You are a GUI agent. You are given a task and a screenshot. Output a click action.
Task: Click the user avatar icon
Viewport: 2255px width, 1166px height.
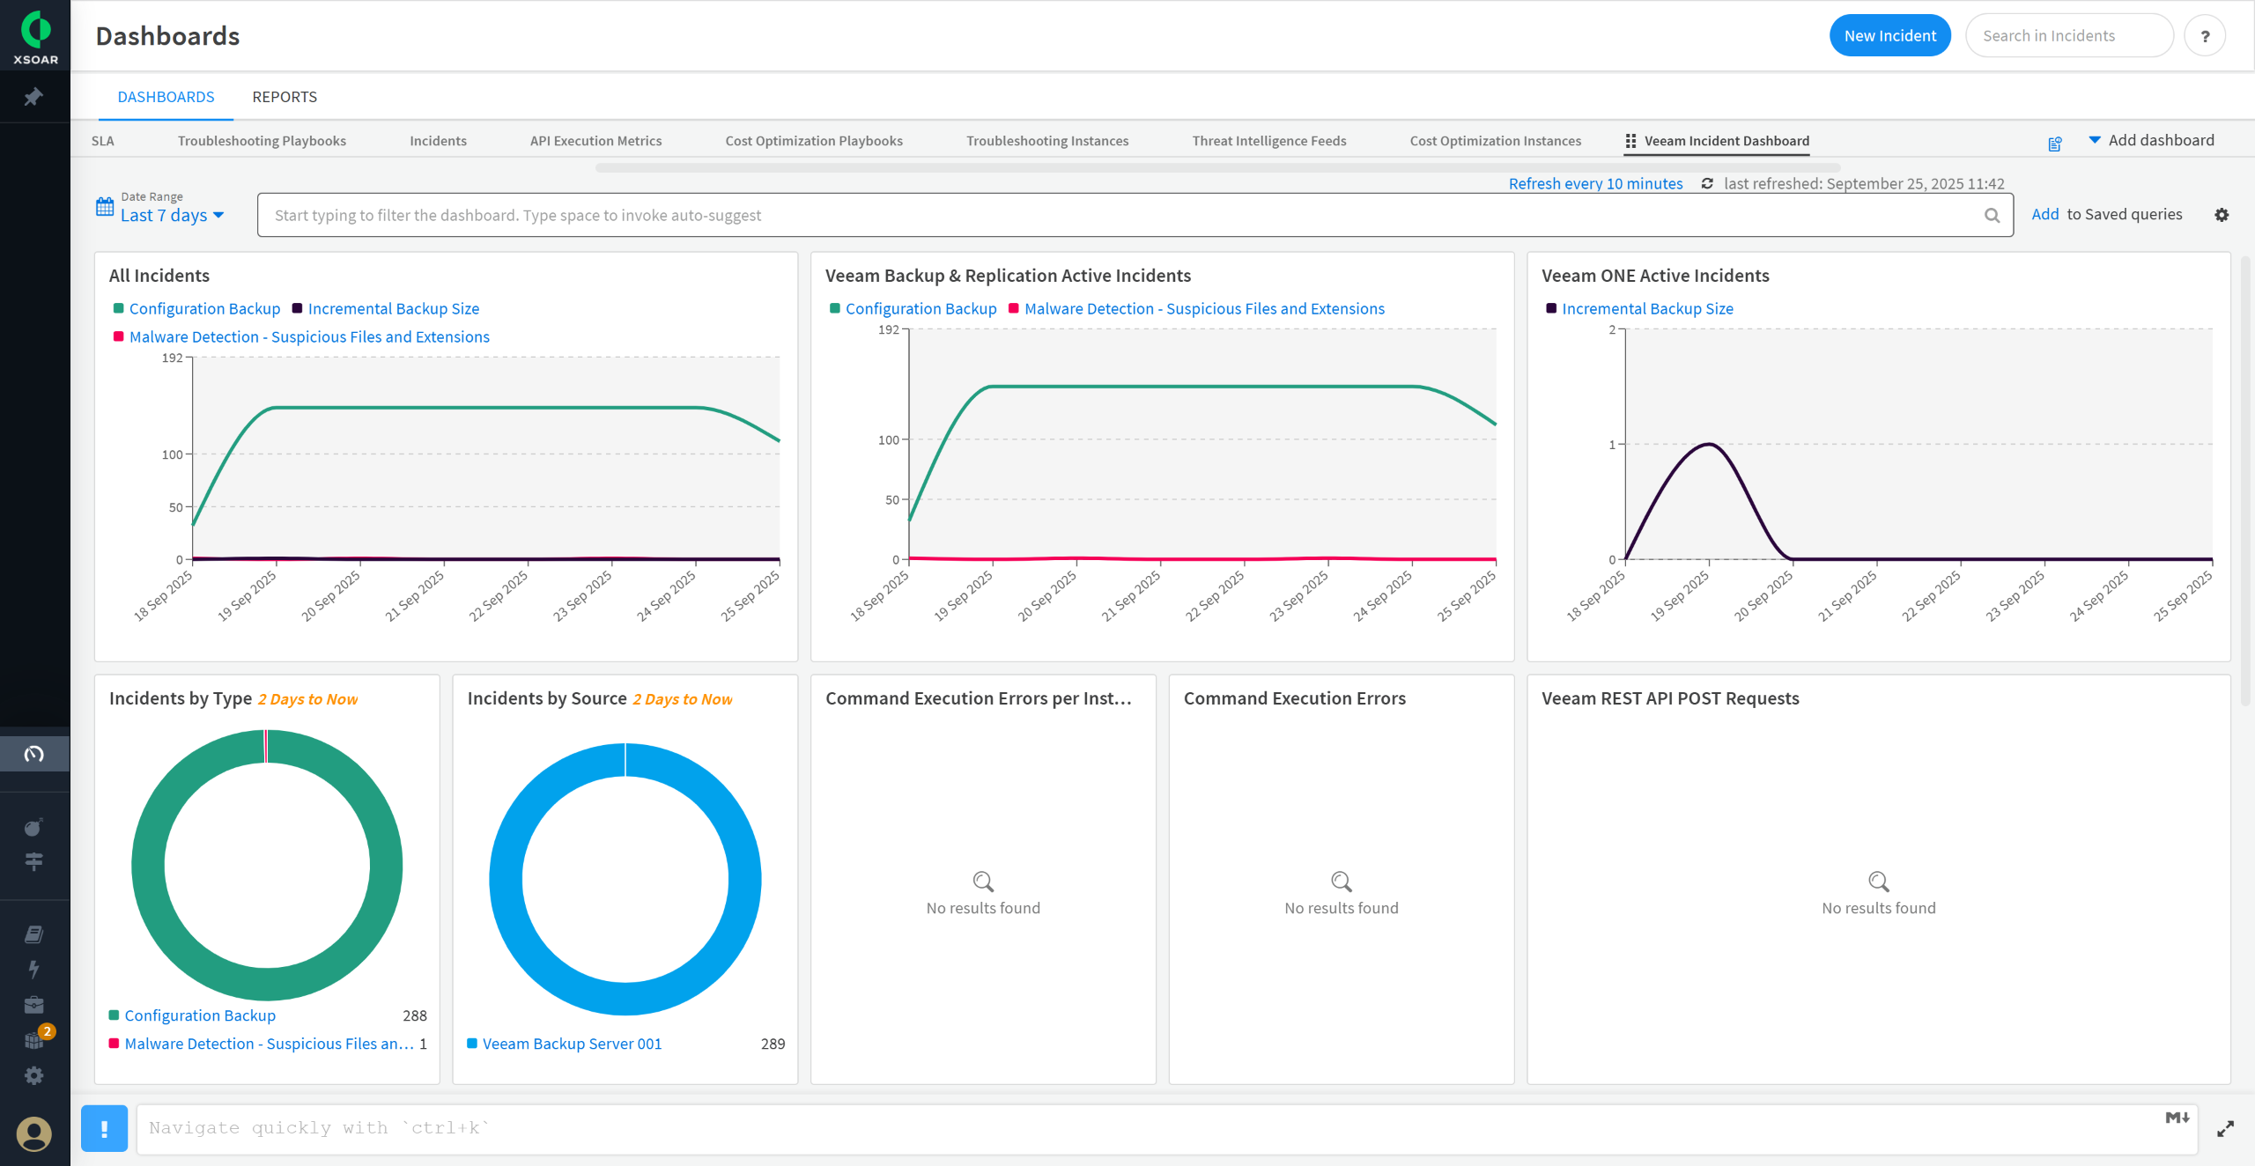pos(34,1133)
